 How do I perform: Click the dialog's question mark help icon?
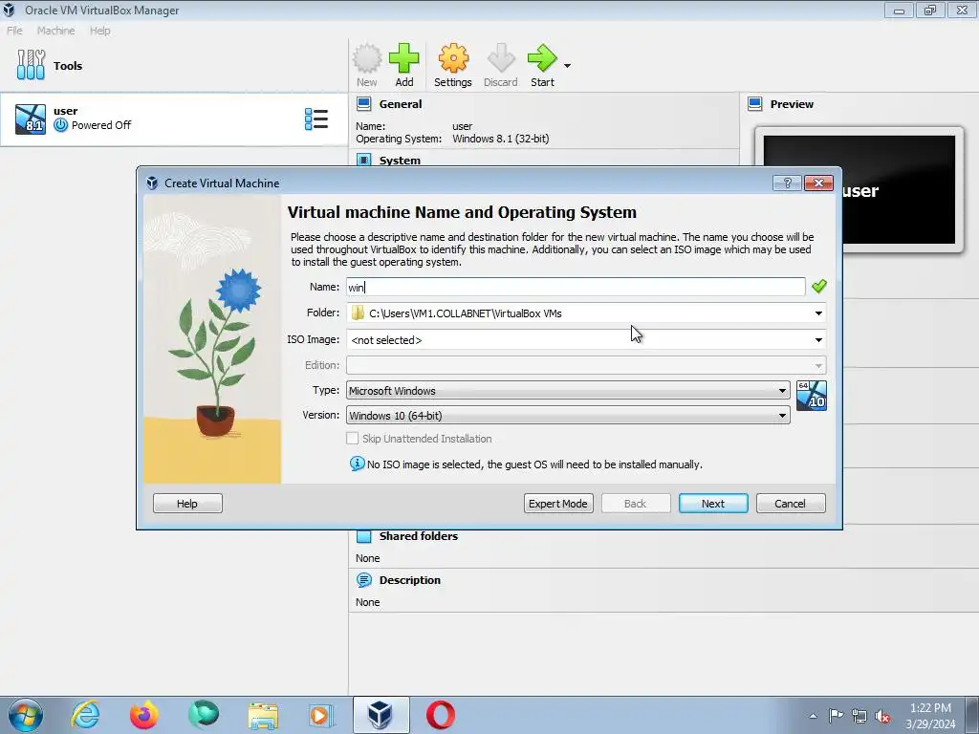pos(788,183)
